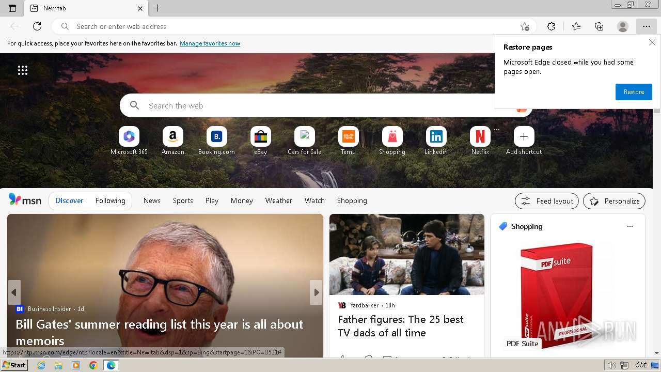Open the Shopping category in msn bar
The height and width of the screenshot is (372, 661).
pyautogui.click(x=352, y=200)
